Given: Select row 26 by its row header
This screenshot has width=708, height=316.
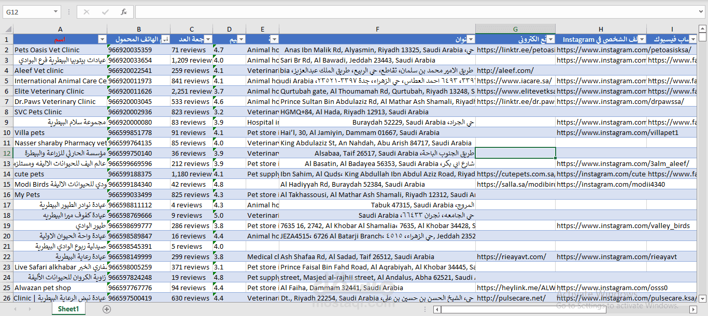Looking at the screenshot, I should click(x=6, y=298).
